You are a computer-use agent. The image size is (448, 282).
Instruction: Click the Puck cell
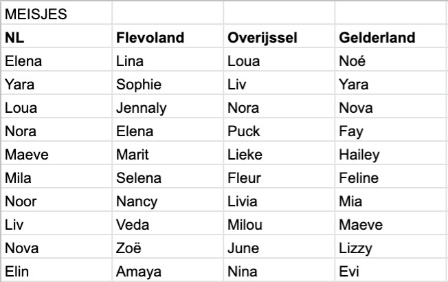tap(279, 130)
